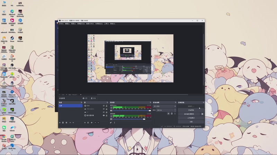The image size is (277, 155).
Task: Decrease transition duration with down stepper
Action: [x=175, y=111]
